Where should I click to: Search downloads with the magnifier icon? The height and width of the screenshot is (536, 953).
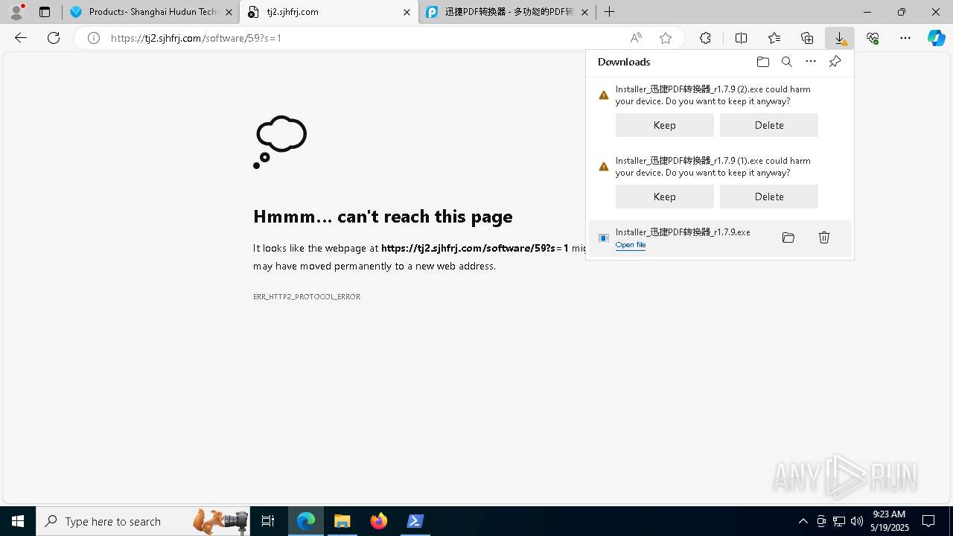(x=787, y=62)
